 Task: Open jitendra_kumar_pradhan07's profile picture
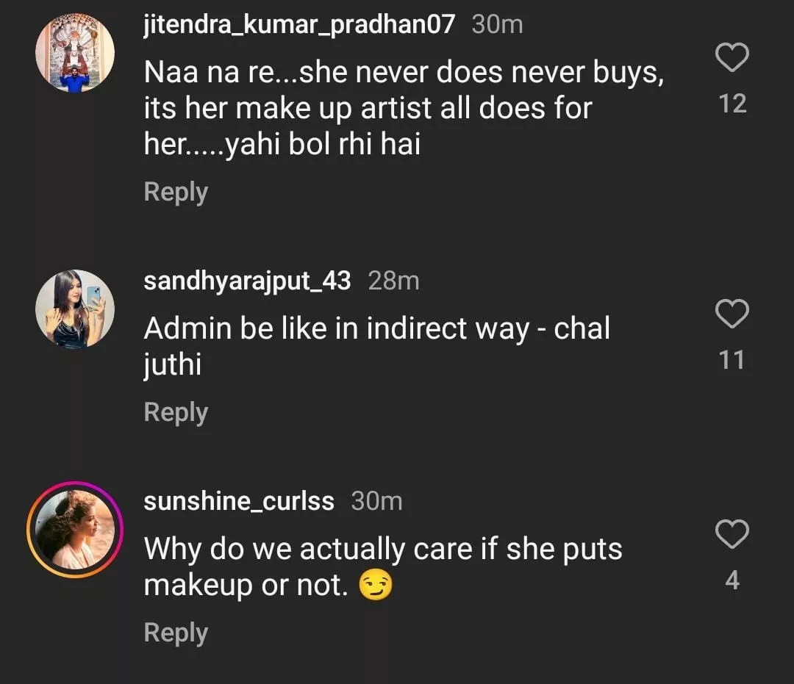(75, 54)
